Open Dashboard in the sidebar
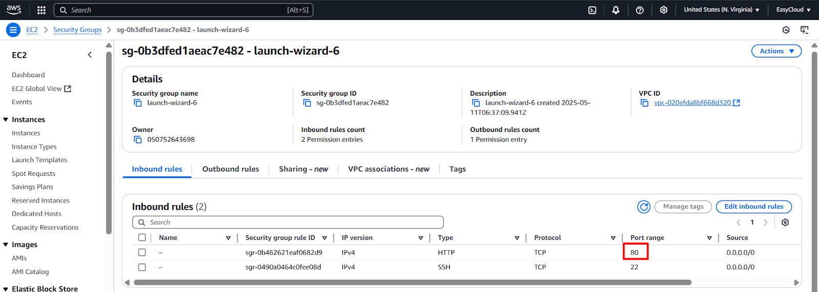This screenshot has height=292, width=819. click(x=28, y=75)
